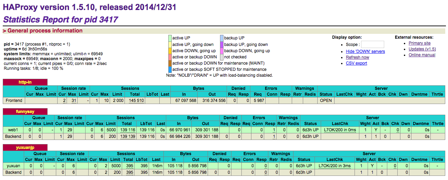
Task: Click bytes in value 67 097 568
Action: click(x=186, y=101)
